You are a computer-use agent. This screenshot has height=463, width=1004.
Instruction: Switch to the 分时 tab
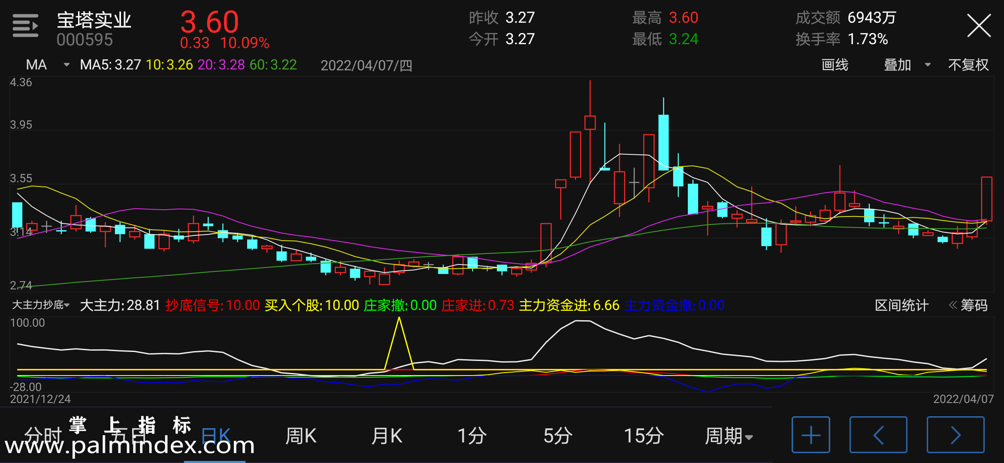click(x=43, y=436)
